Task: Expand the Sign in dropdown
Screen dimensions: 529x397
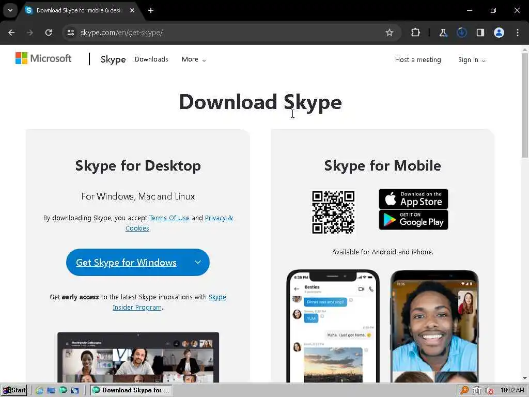Action: (471, 60)
